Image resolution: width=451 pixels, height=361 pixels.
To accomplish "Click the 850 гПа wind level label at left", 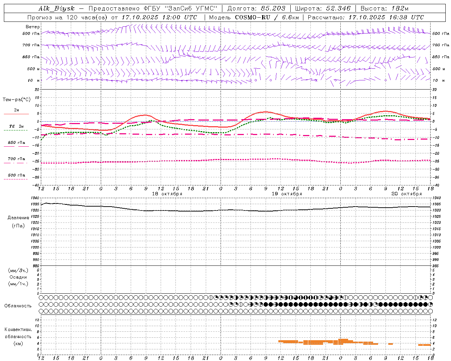I will tap(31, 57).
